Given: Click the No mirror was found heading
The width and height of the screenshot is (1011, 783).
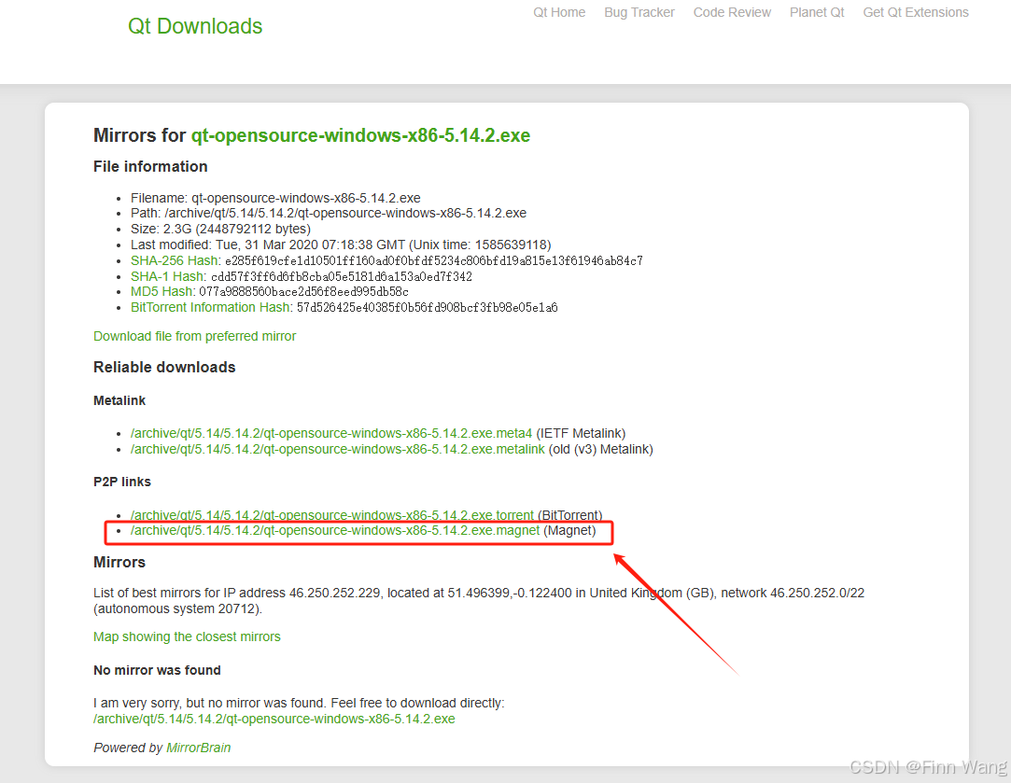Looking at the screenshot, I should coord(157,670).
